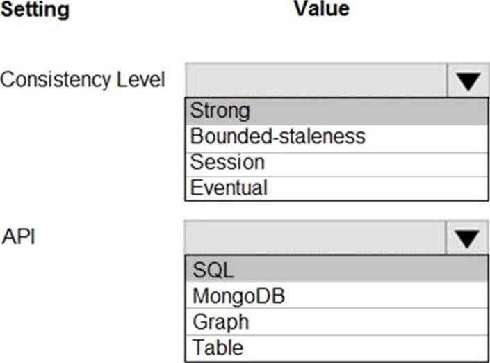Click the Consistency Level dropdown arrow

point(468,81)
